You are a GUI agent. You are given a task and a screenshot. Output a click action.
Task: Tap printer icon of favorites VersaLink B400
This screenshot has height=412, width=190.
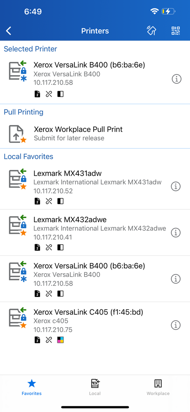click(18, 272)
